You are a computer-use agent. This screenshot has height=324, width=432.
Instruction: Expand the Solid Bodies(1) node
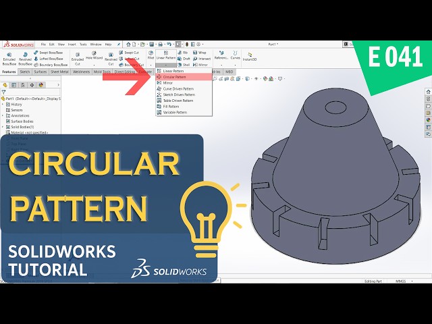3,127
